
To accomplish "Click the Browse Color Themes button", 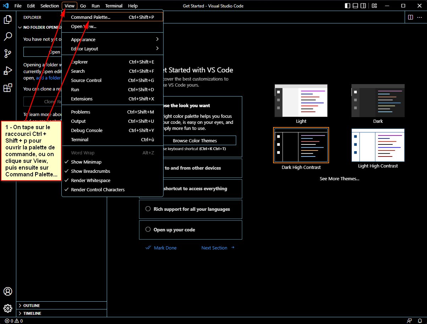I will coord(200,140).
